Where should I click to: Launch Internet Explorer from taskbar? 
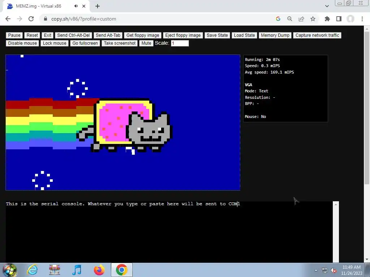click(x=32, y=270)
